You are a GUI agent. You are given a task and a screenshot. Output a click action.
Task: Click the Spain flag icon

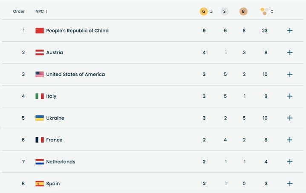click(x=40, y=184)
